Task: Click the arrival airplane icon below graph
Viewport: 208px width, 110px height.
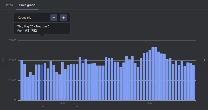Action: tap(77, 107)
